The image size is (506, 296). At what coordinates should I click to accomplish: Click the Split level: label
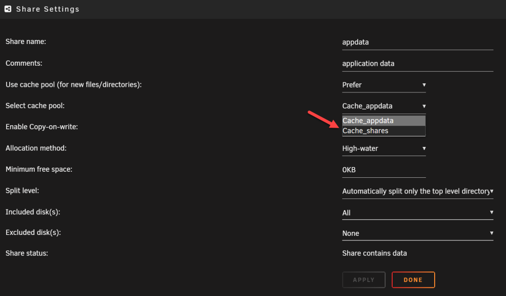click(22, 190)
